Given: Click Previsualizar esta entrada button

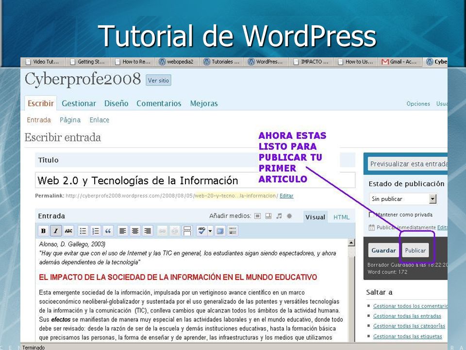Looking at the screenshot, I should (x=408, y=164).
